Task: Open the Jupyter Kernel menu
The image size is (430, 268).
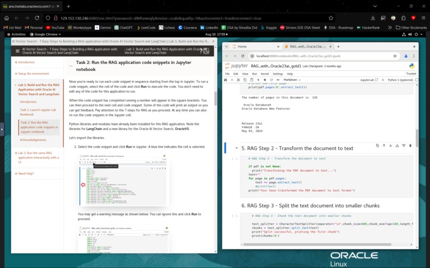Action: point(265,74)
